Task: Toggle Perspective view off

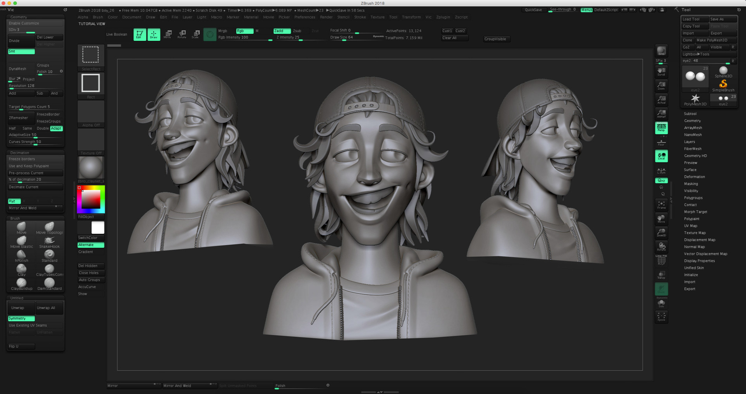Action: click(x=661, y=127)
